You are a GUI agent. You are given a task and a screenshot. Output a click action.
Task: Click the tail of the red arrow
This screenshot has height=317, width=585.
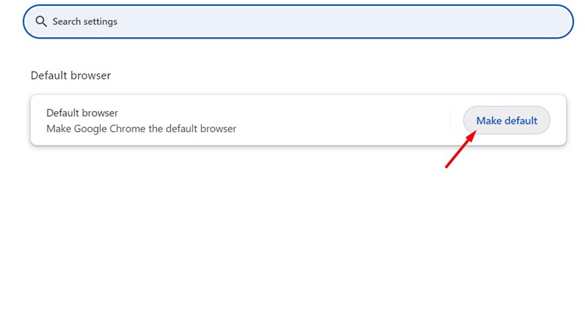[x=448, y=165]
